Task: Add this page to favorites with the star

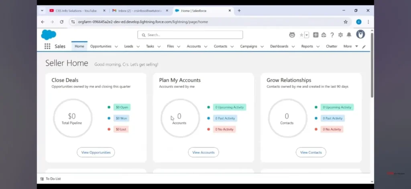Action: tap(301, 35)
